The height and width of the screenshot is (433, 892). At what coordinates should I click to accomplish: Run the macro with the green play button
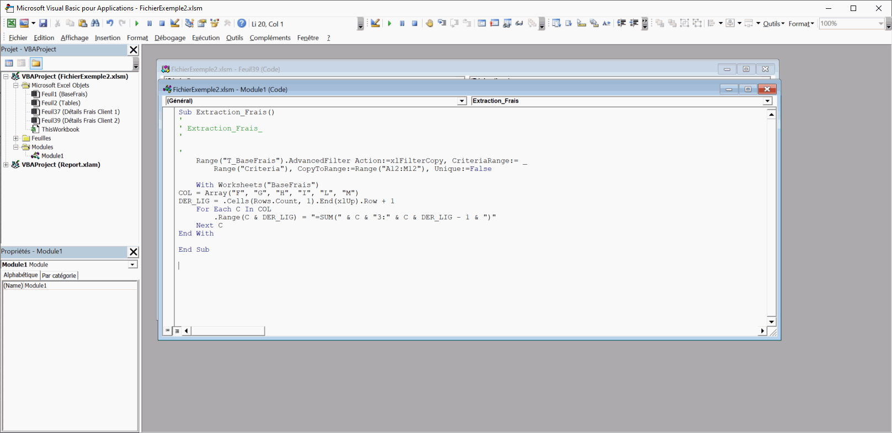click(137, 23)
